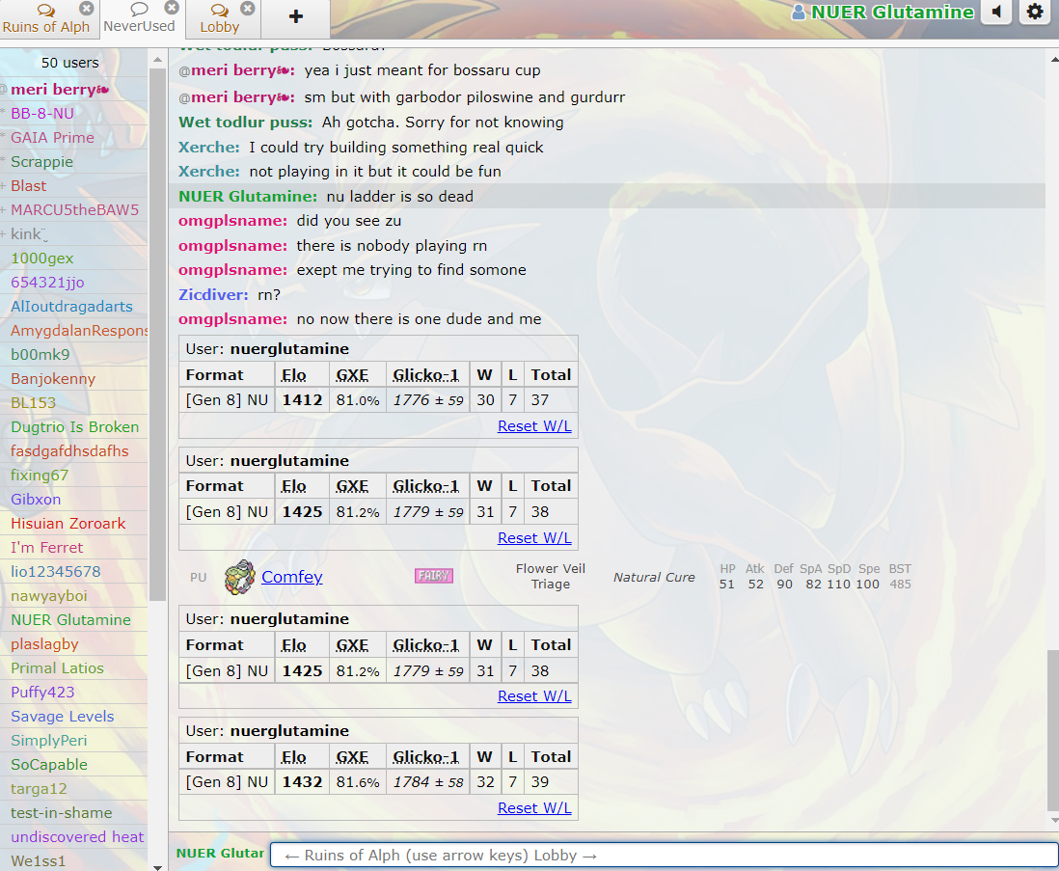Click Wet todlur puss name in chat

pyautogui.click(x=245, y=122)
